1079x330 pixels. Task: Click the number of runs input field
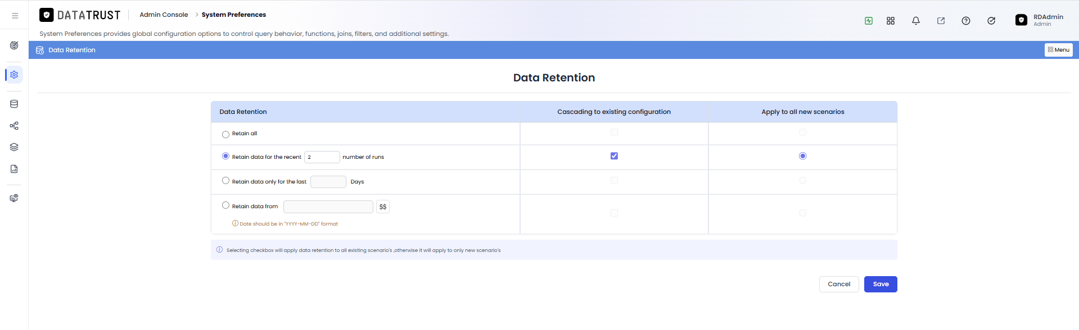pyautogui.click(x=322, y=157)
